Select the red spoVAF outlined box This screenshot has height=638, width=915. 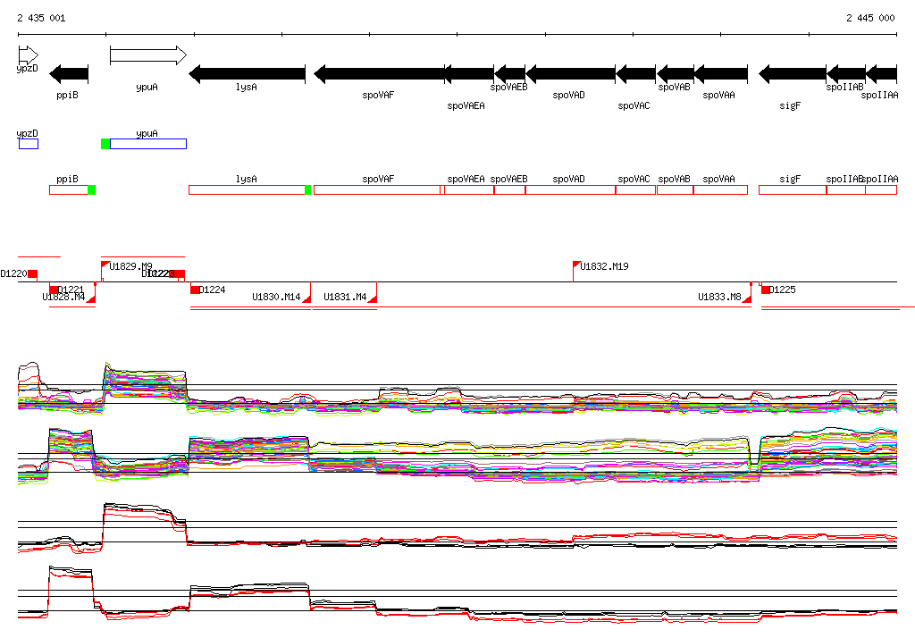378,189
